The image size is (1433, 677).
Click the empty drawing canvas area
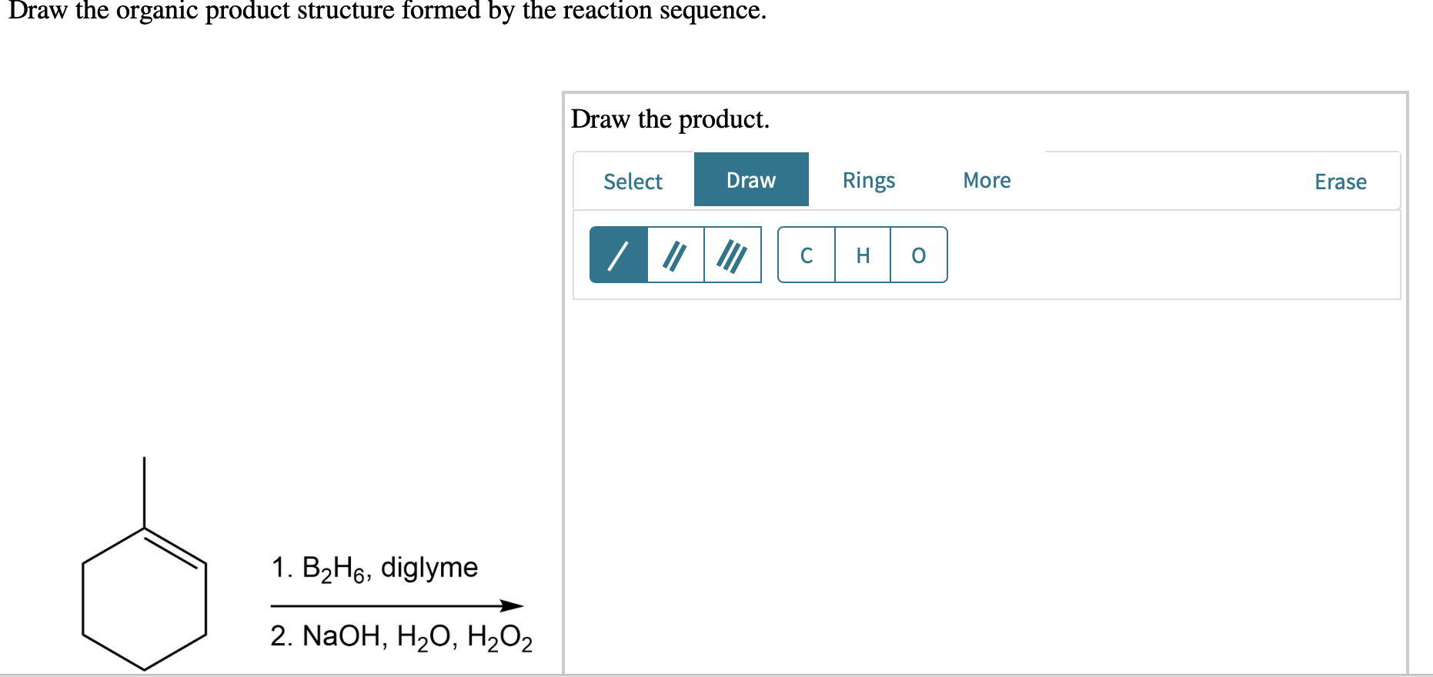[x=986, y=486]
